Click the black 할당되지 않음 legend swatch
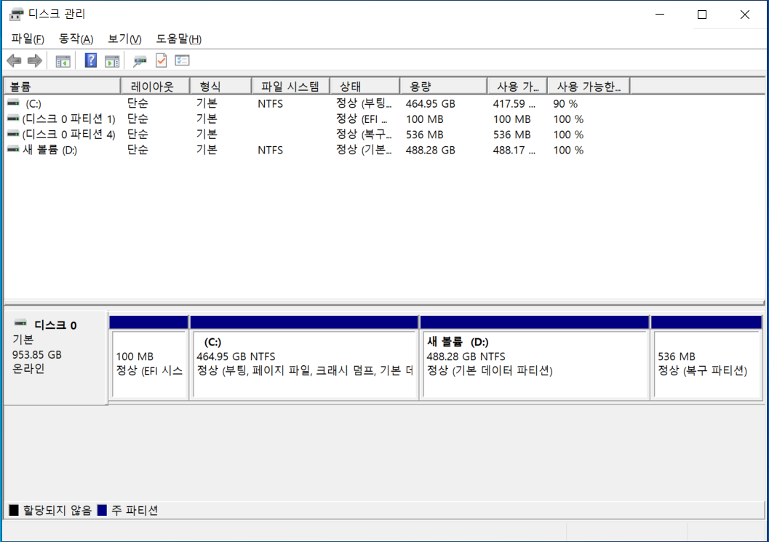769x542 pixels. [14, 510]
